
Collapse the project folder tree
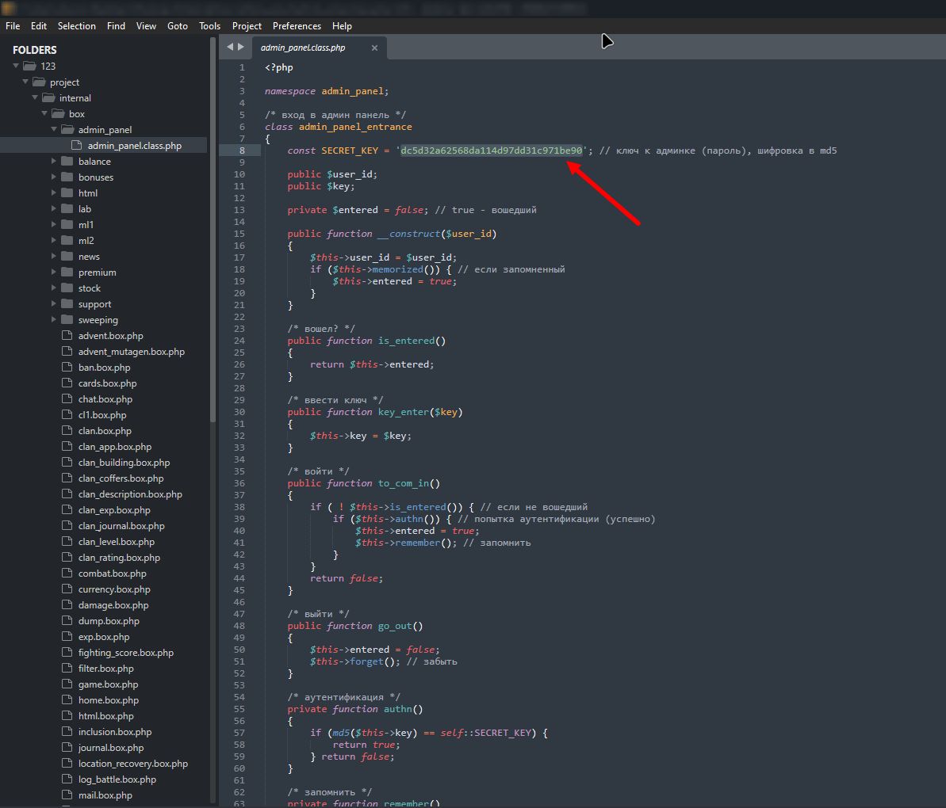click(x=25, y=82)
